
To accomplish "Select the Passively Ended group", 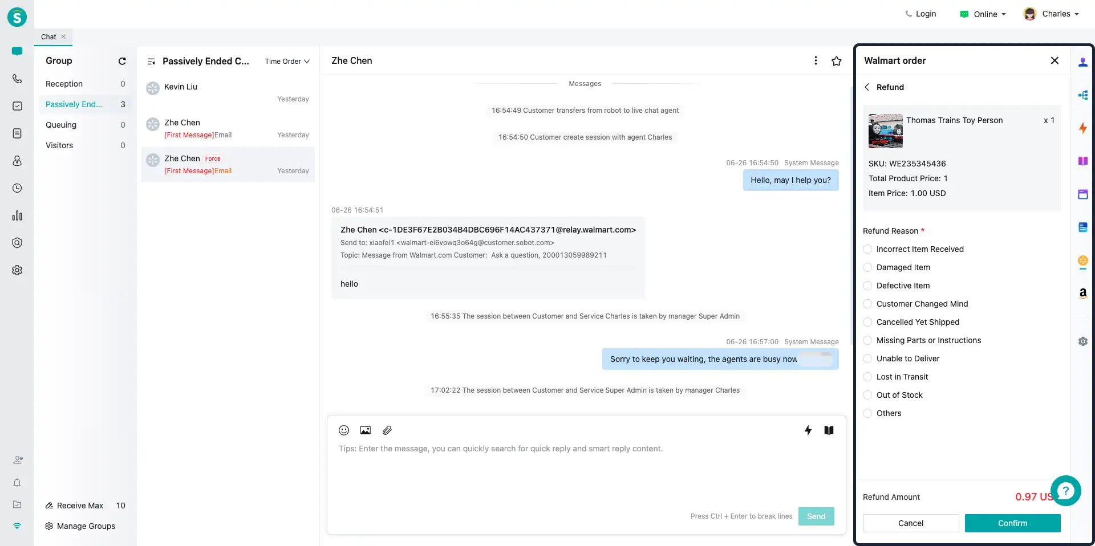I will [x=86, y=104].
